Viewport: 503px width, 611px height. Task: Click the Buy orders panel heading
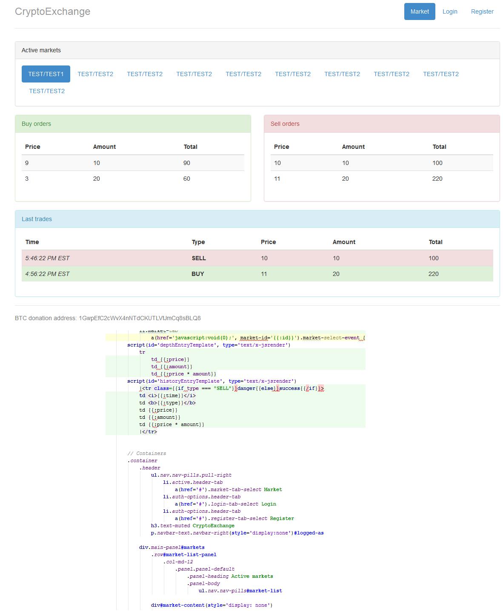pyautogui.click(x=133, y=124)
